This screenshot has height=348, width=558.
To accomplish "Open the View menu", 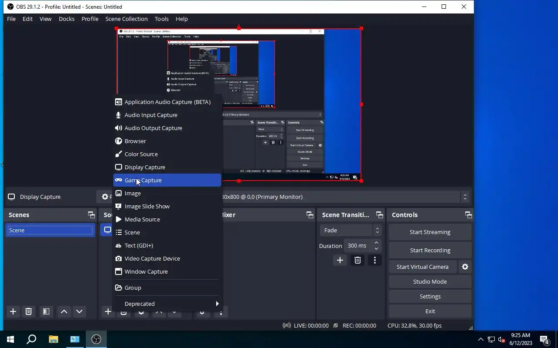I will [x=45, y=19].
